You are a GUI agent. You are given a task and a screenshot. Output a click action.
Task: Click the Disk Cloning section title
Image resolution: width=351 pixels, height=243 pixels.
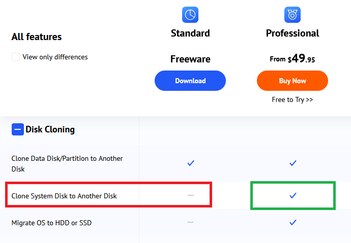50,129
